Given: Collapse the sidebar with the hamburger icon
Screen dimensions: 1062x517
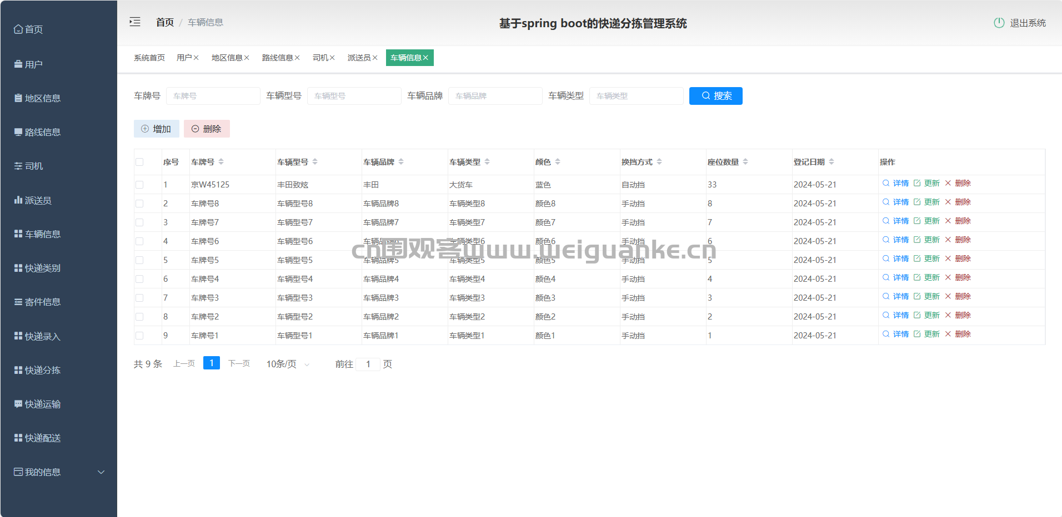Looking at the screenshot, I should click(x=135, y=22).
